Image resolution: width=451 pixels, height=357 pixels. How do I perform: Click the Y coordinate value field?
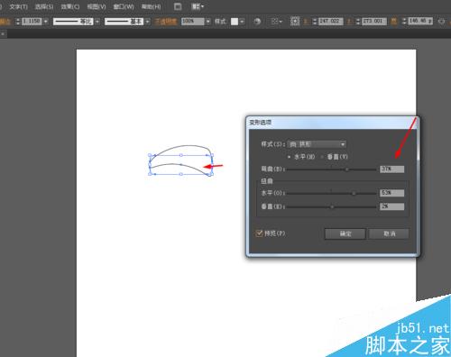[x=374, y=22]
